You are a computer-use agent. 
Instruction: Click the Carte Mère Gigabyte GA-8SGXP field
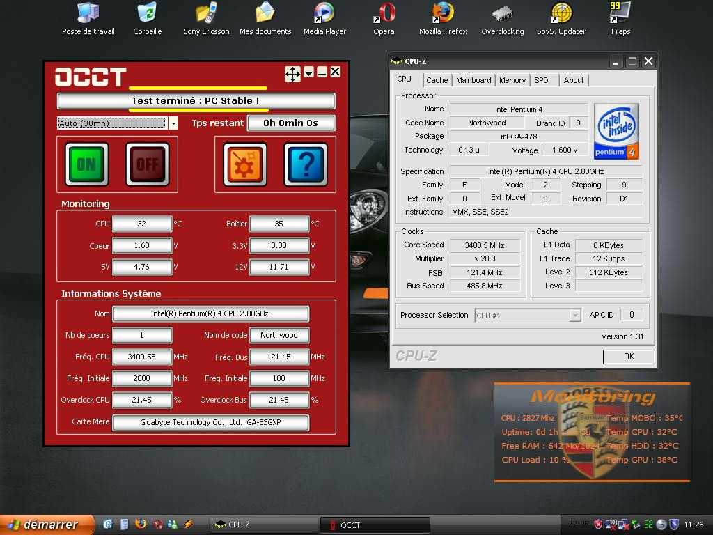click(210, 421)
